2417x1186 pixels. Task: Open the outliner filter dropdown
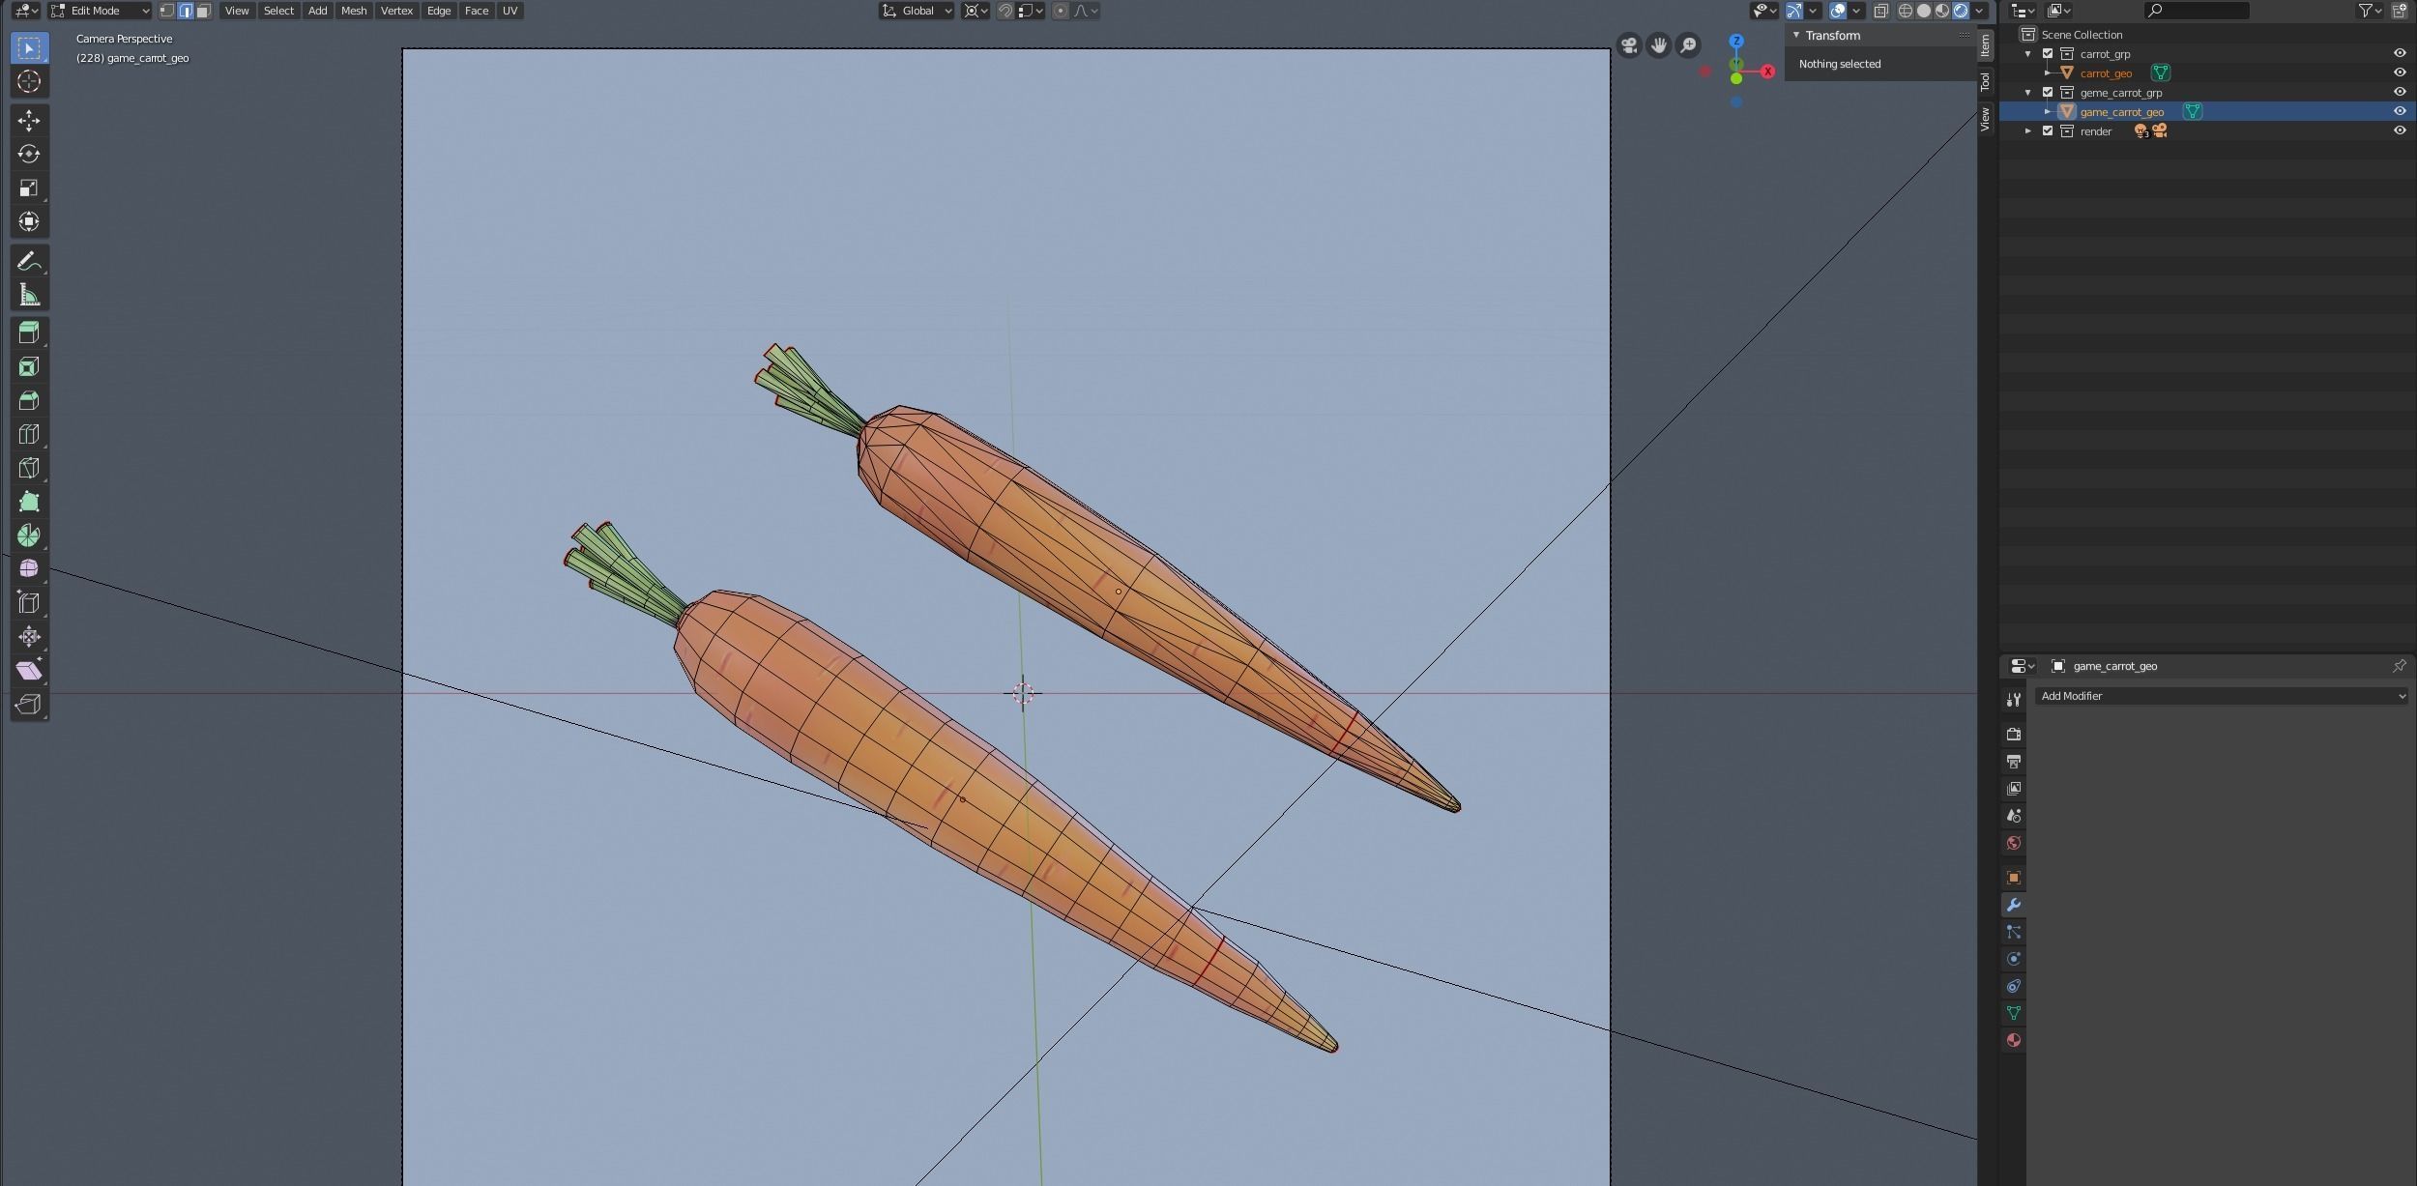coord(2371,11)
